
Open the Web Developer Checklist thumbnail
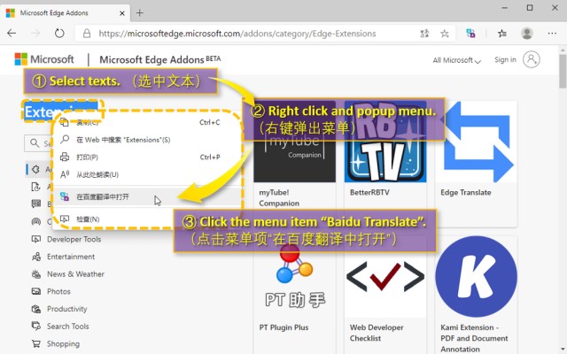pos(385,277)
